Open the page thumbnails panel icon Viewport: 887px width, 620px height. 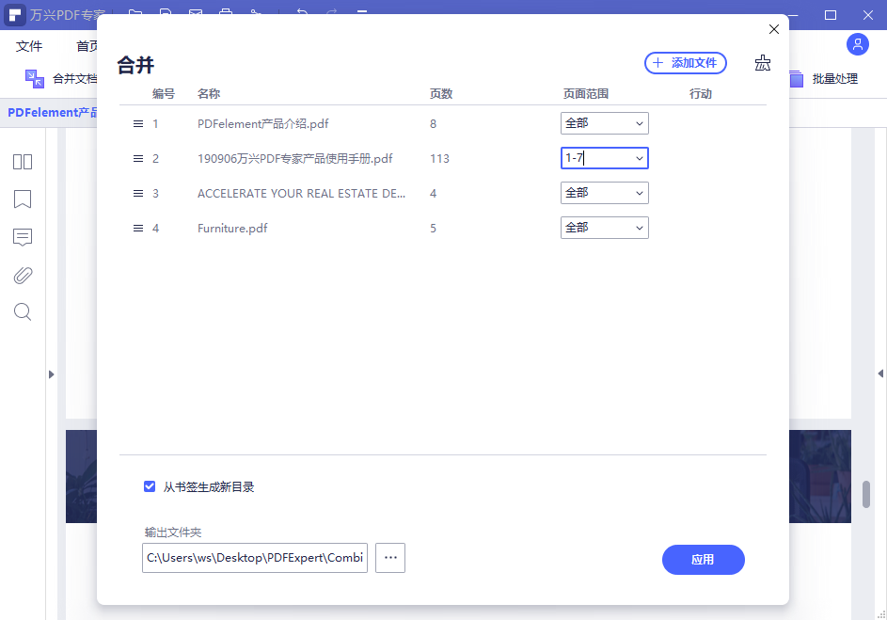[22, 162]
